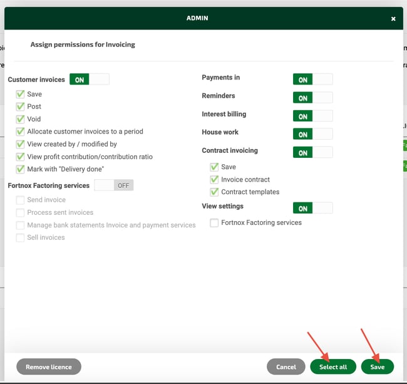This screenshot has width=407, height=384.
Task: Disable the Contract invoicing switch
Action: pyautogui.click(x=312, y=152)
